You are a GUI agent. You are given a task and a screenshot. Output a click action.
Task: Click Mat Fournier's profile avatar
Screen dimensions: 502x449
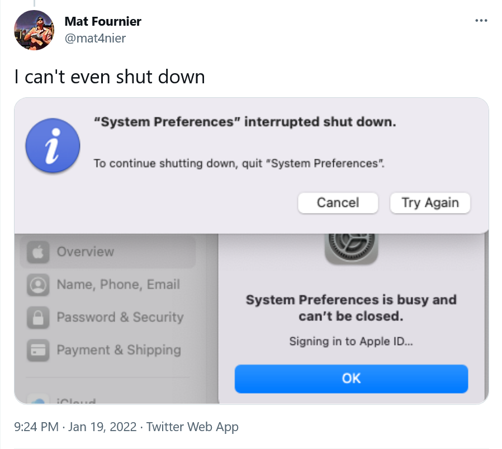pyautogui.click(x=34, y=30)
